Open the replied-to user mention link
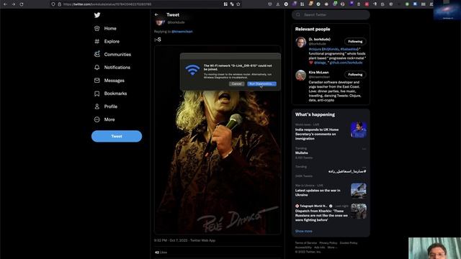 [x=182, y=32]
